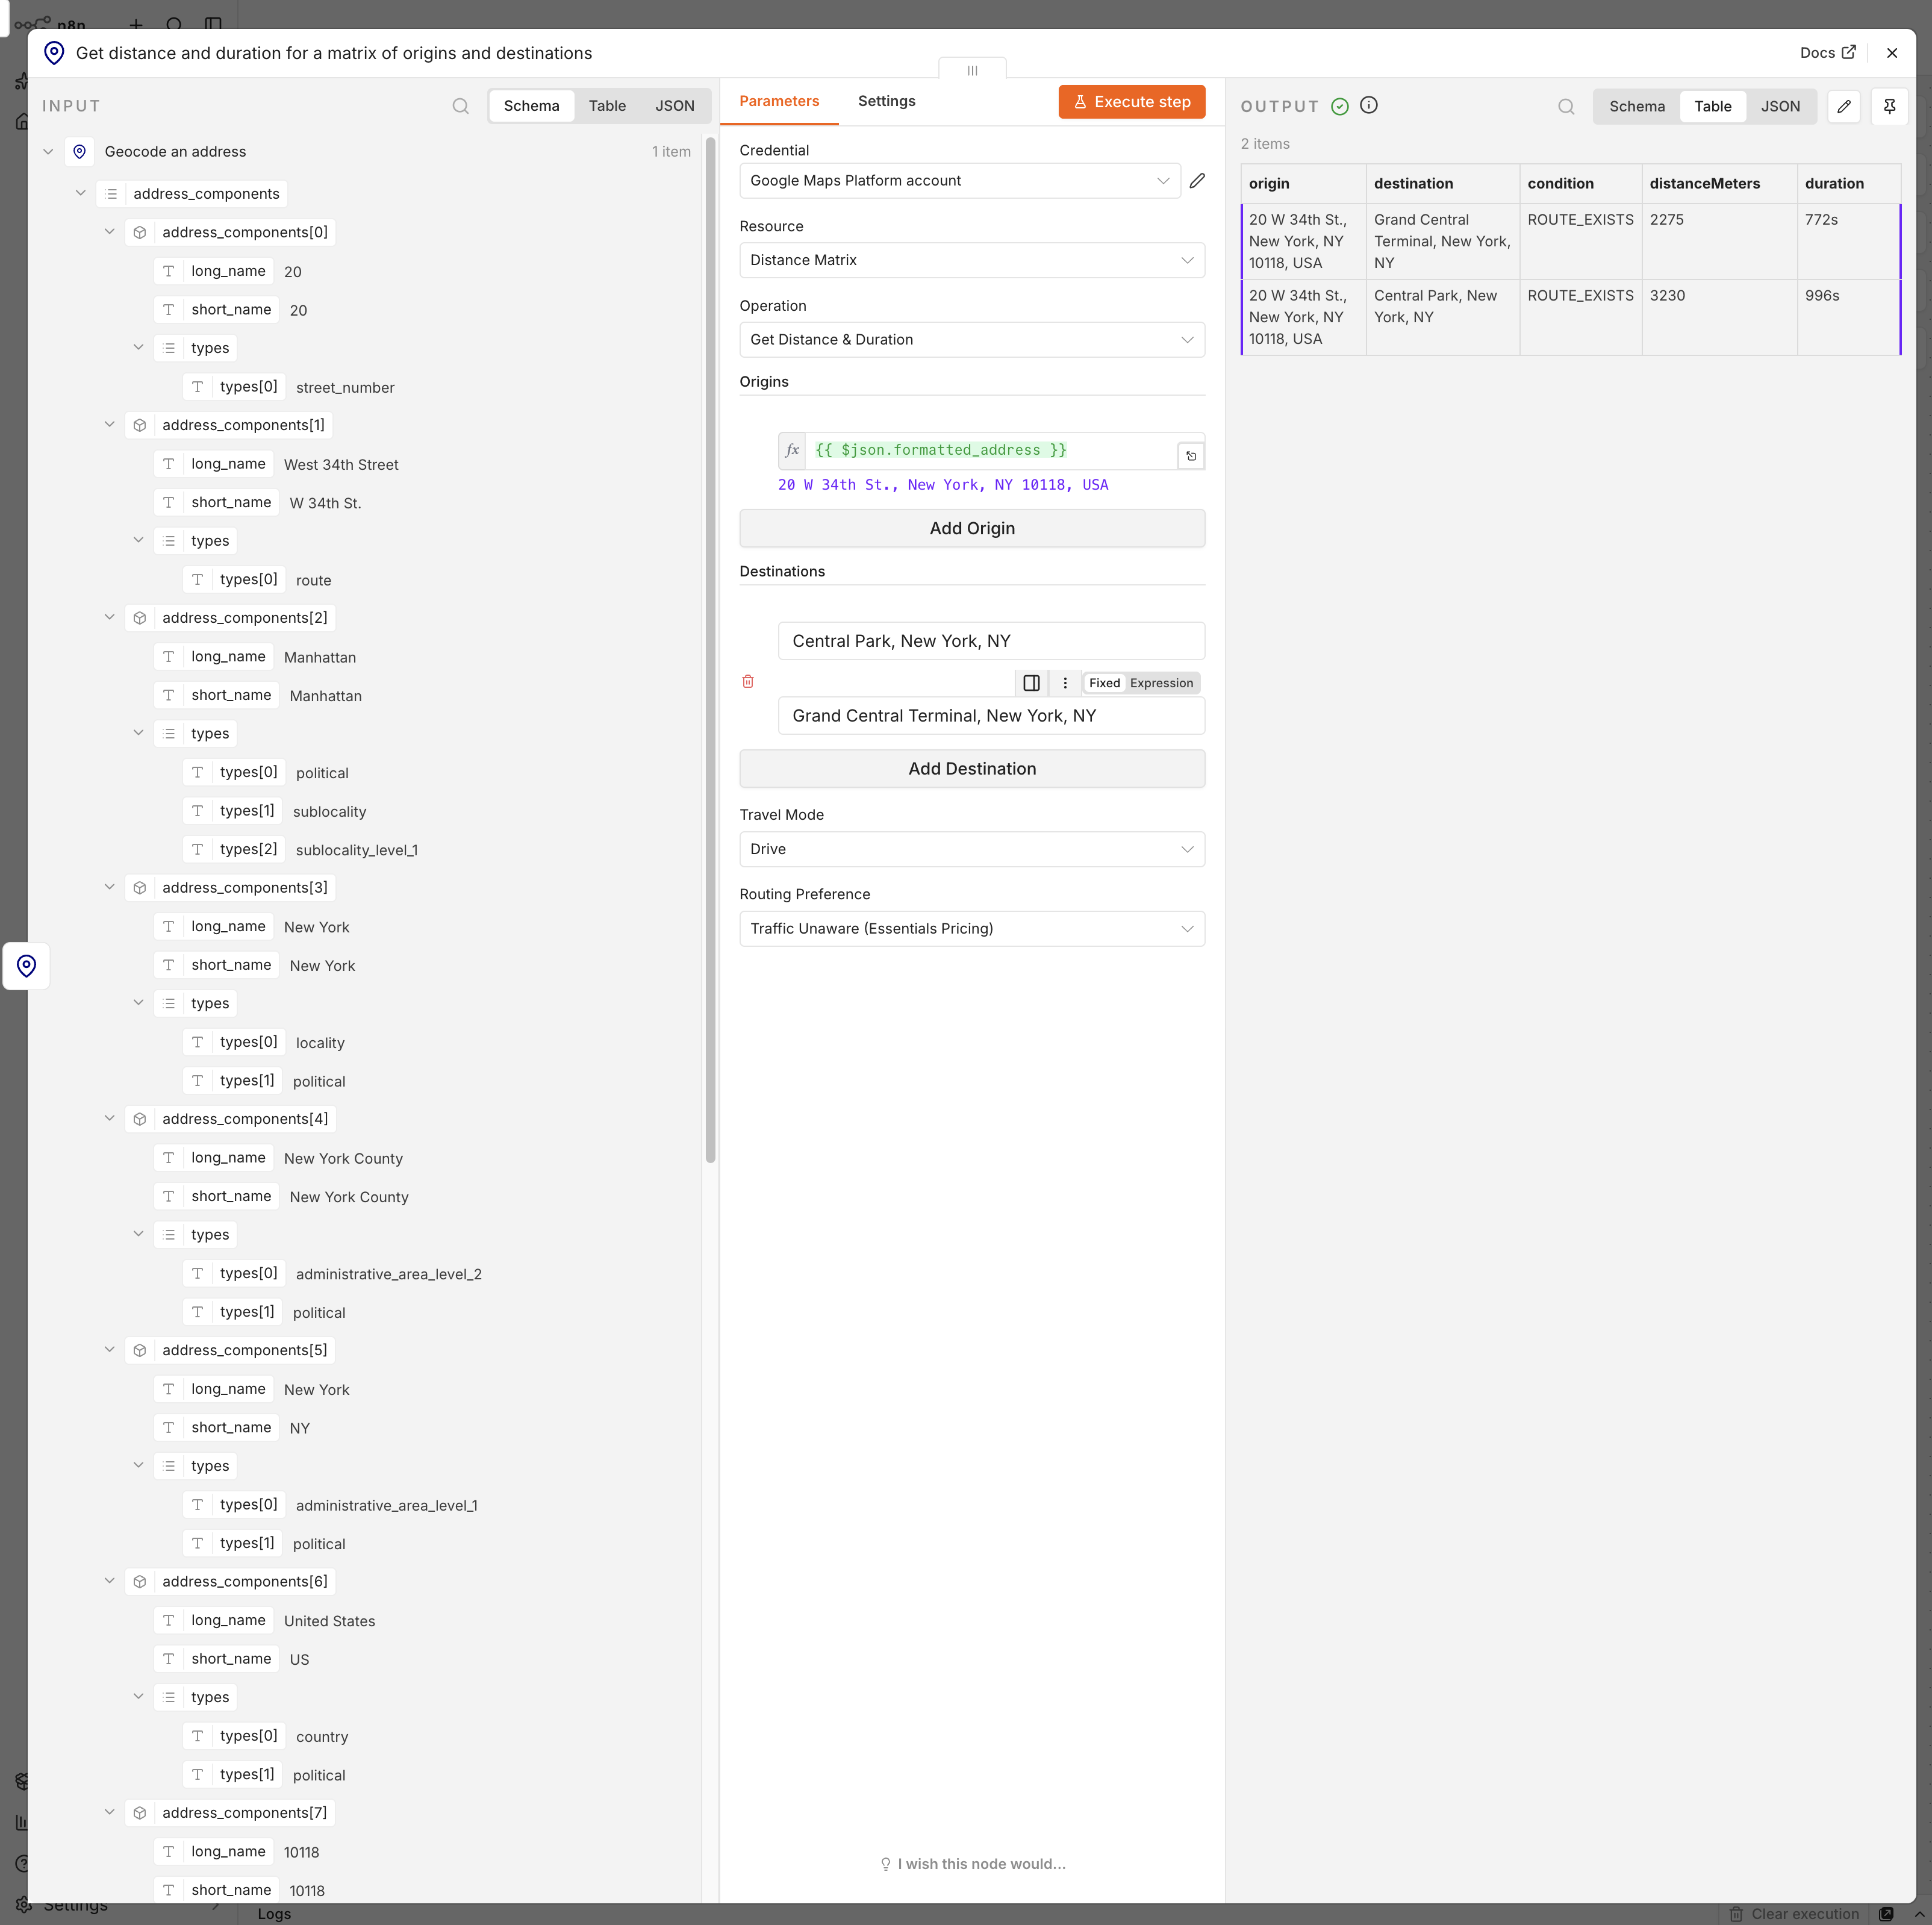Search the input panel data
This screenshot has height=1925, width=1932.
point(460,106)
